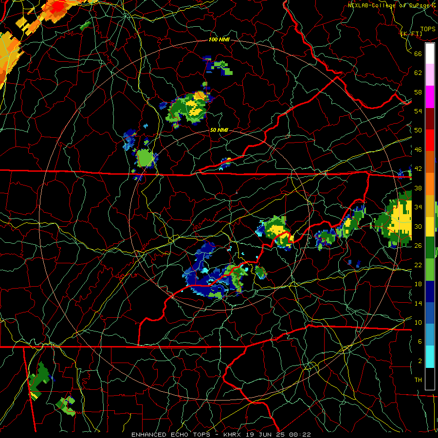Image resolution: width=438 pixels, height=438 pixels.
Task: Click the "NEXLAB-College of DuPage" credit text
Action: tap(389, 5)
